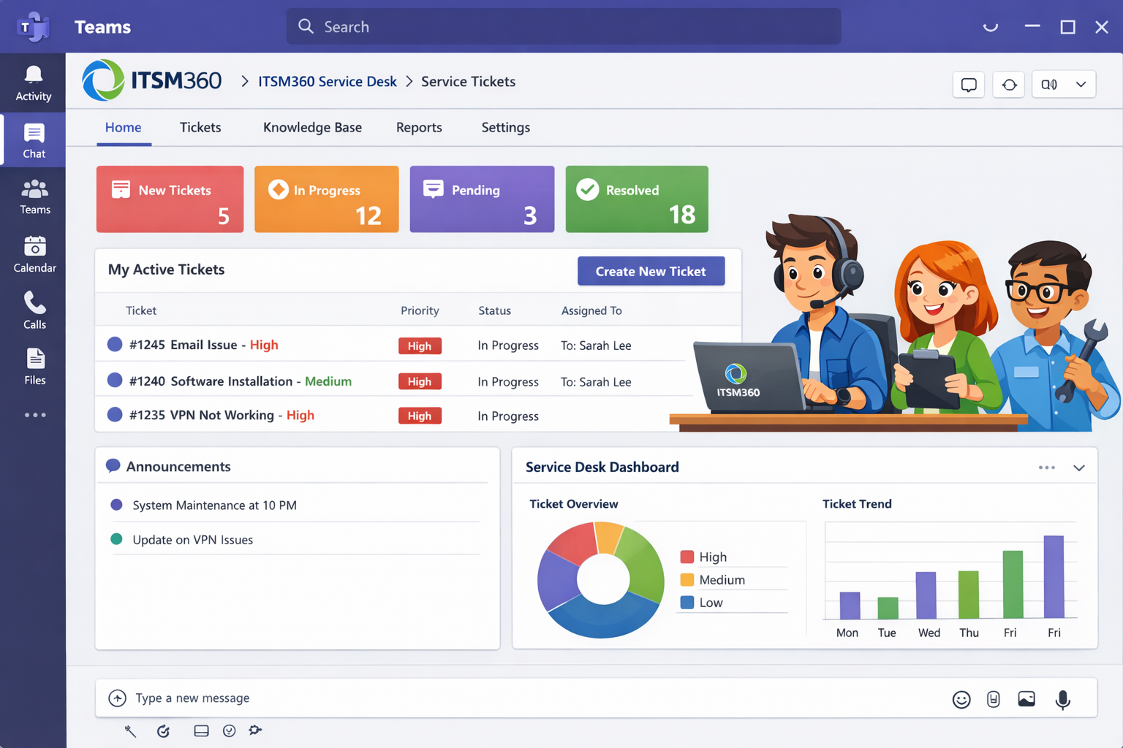Toggle the System Maintenance announcement bullet
1123x748 pixels.
tap(117, 505)
